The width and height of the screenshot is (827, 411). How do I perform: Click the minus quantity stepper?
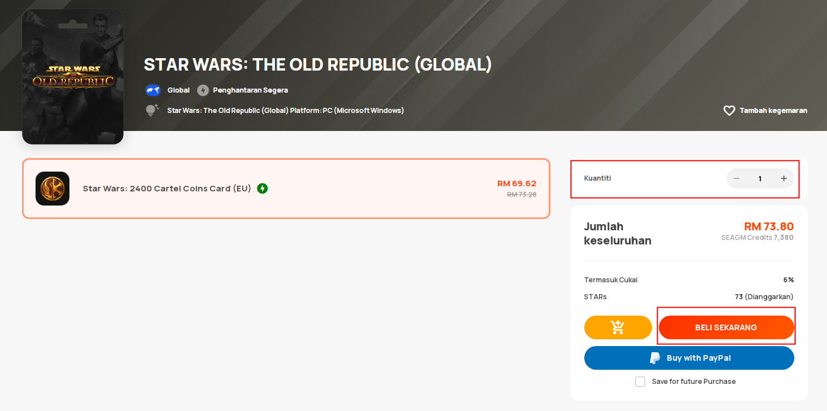737,178
